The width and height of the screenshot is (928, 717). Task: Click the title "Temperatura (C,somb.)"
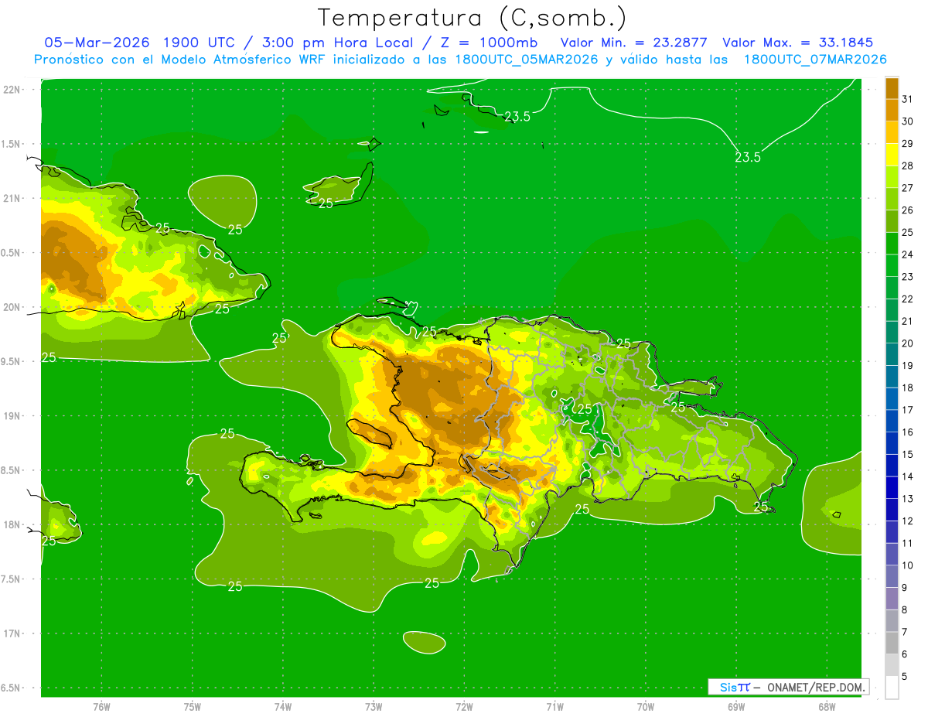click(x=472, y=18)
